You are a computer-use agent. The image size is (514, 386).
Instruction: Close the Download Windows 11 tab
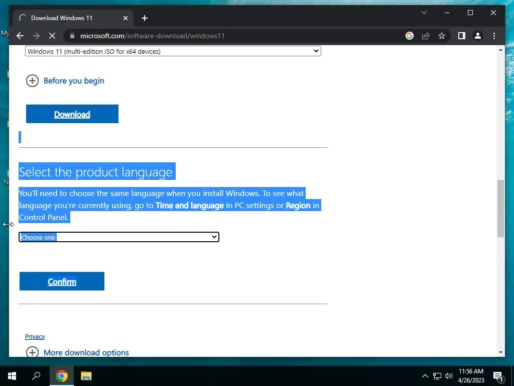click(x=125, y=18)
